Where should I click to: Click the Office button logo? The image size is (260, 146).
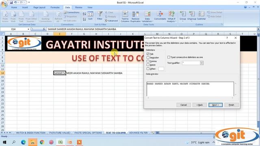point(4,4)
